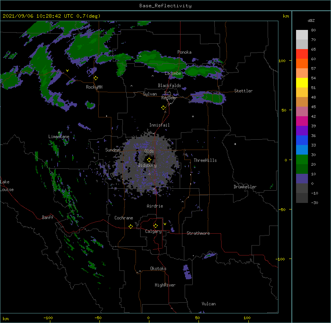Click the Drumheller town label
The width and height of the screenshot is (331, 323).
(x=245, y=187)
